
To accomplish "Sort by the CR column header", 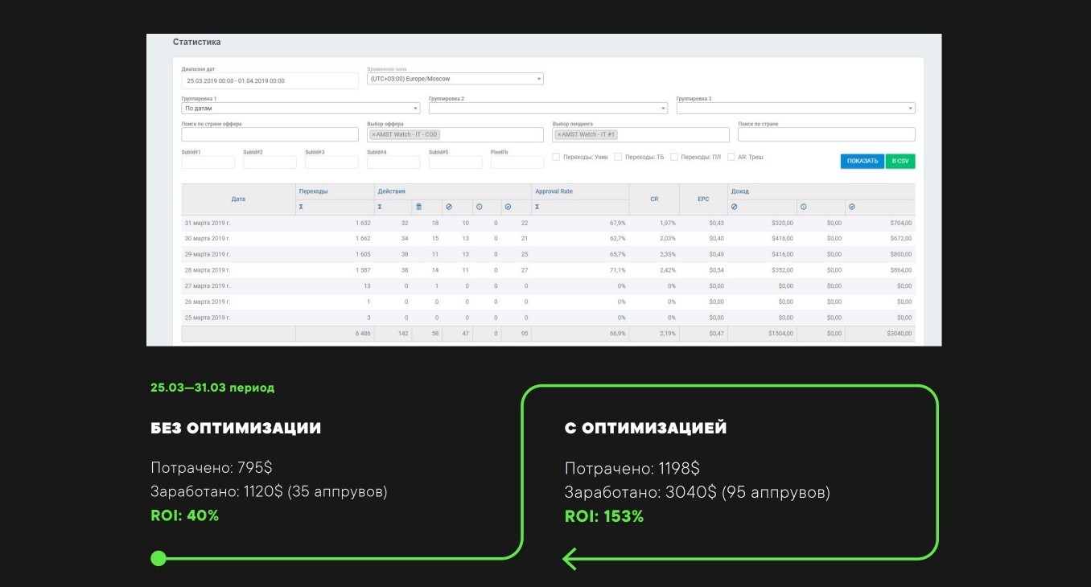I will (654, 199).
